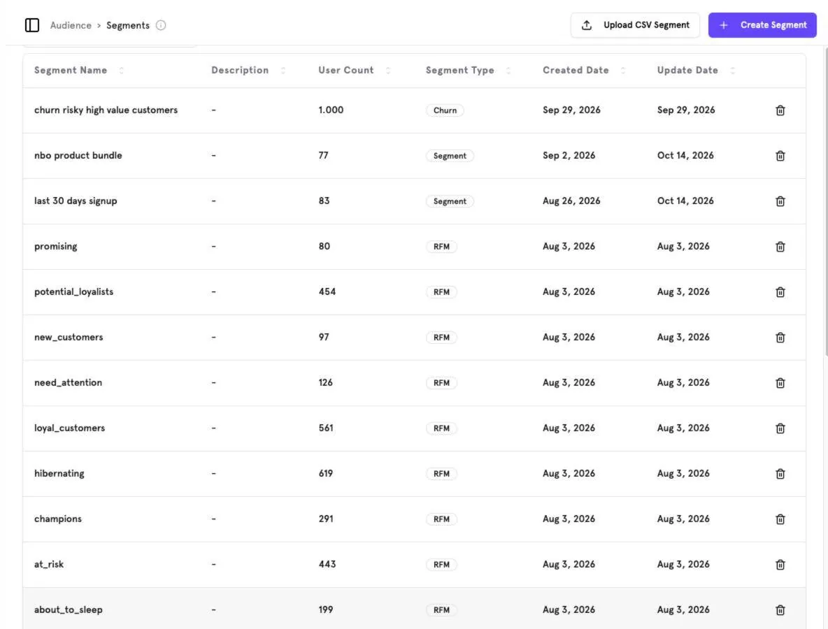Click Segment badge for last 30 days signup
The height and width of the screenshot is (629, 828).
[x=450, y=201]
